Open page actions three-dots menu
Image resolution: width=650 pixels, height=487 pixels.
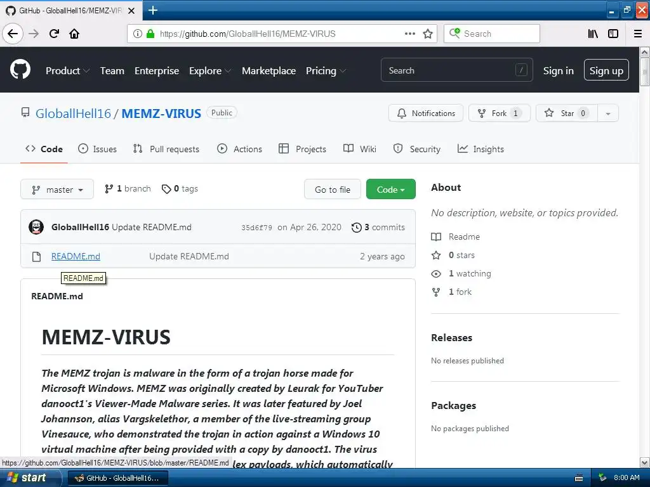pyautogui.click(x=409, y=34)
